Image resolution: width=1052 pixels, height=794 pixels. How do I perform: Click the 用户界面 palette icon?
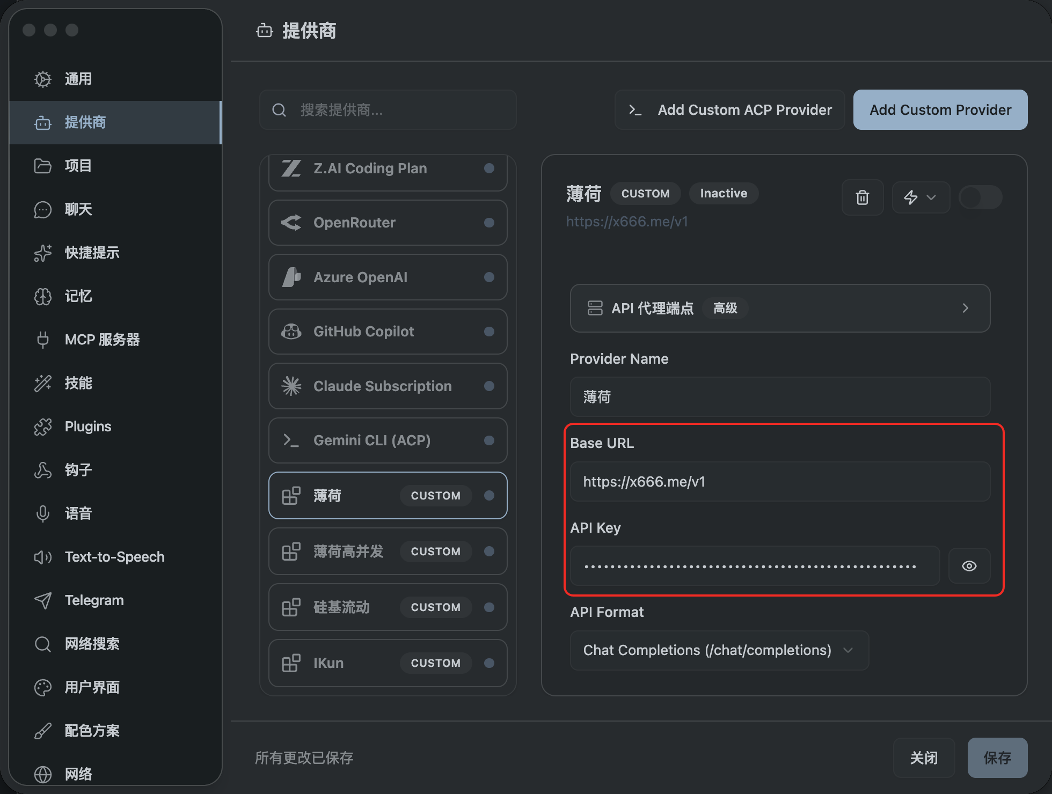click(43, 687)
